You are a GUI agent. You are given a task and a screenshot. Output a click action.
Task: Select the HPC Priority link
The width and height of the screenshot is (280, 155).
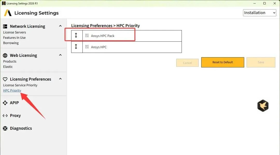click(x=12, y=90)
